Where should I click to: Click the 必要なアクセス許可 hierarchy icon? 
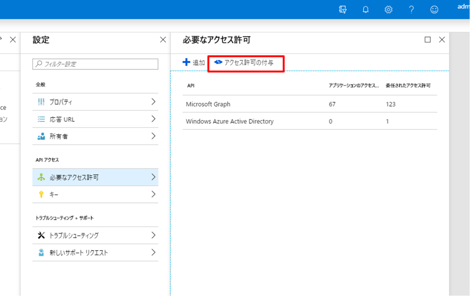[41, 177]
